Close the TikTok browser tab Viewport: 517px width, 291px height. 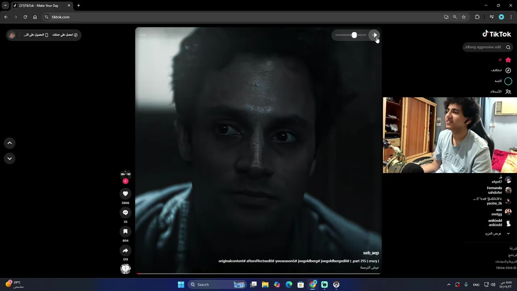(69, 6)
